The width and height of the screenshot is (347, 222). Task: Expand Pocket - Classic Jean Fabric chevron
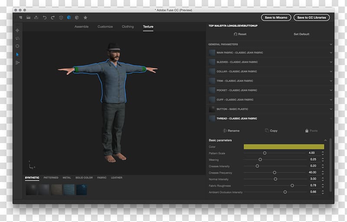(331, 90)
